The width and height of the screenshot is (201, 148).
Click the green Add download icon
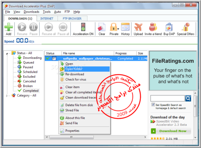point(9,27)
